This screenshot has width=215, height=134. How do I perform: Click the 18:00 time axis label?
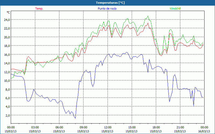[x=156, y=128]
